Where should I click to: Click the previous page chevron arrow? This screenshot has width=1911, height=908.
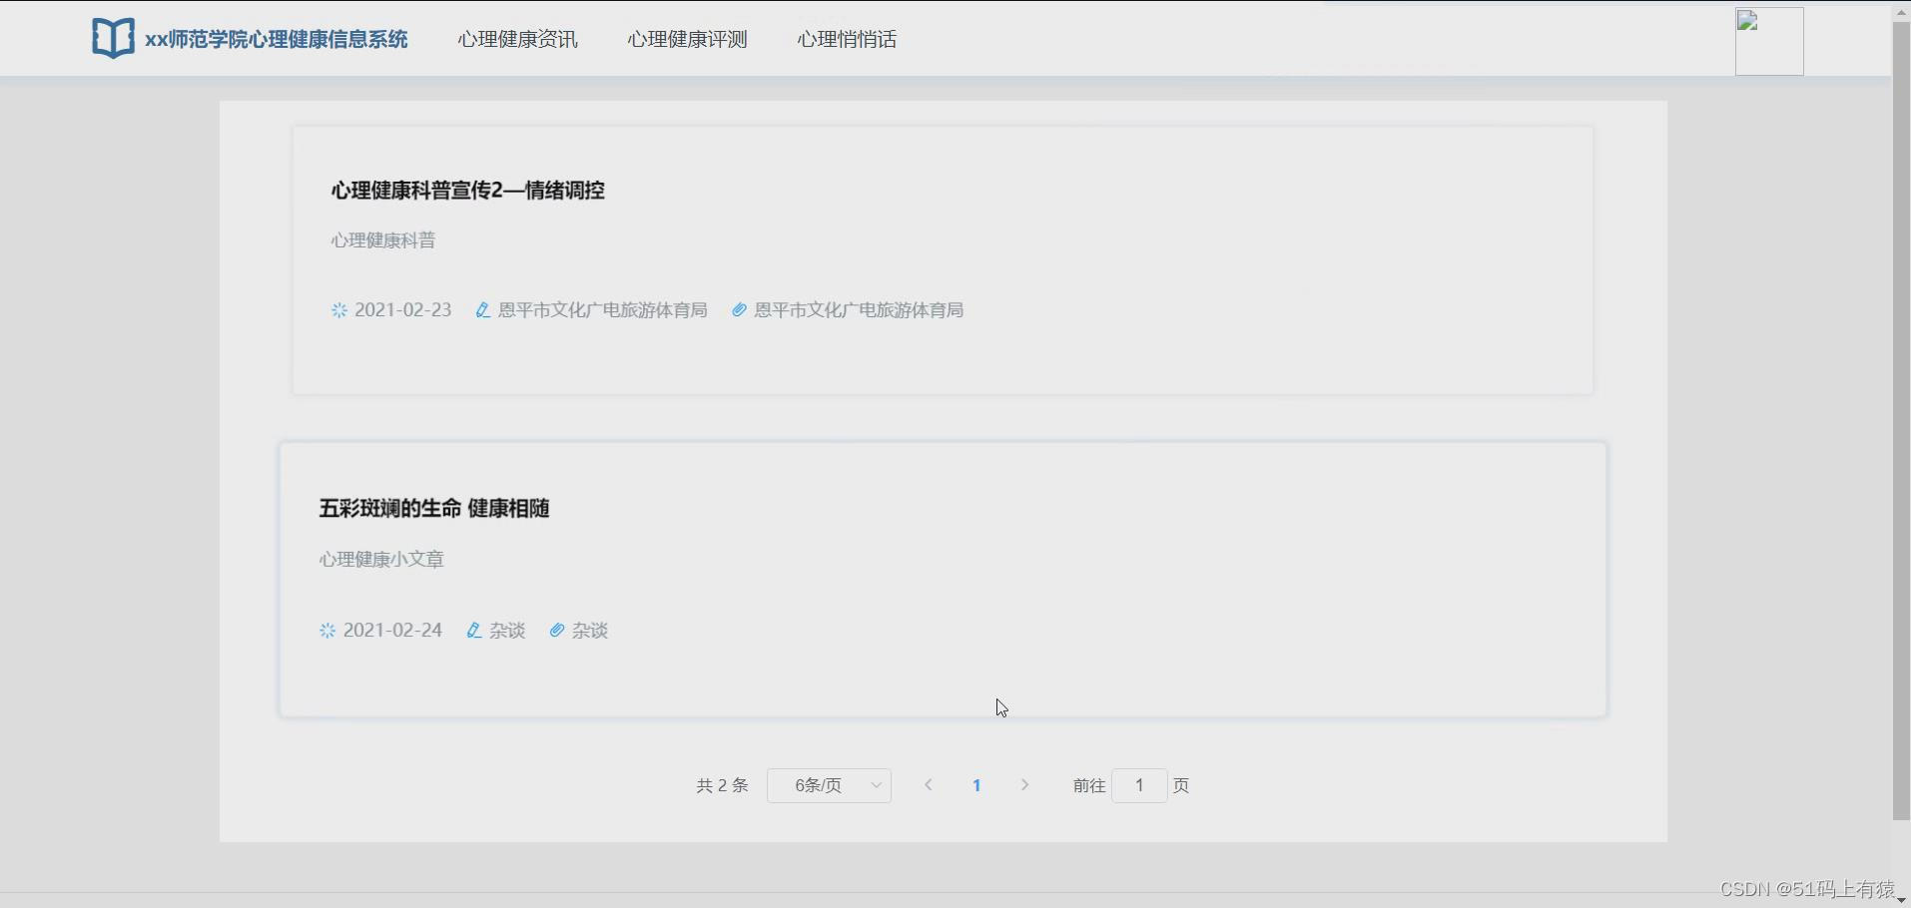(x=928, y=785)
